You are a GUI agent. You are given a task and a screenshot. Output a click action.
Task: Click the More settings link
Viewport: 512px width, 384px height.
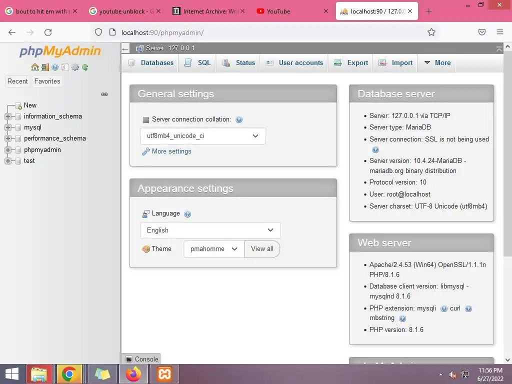pyautogui.click(x=171, y=151)
